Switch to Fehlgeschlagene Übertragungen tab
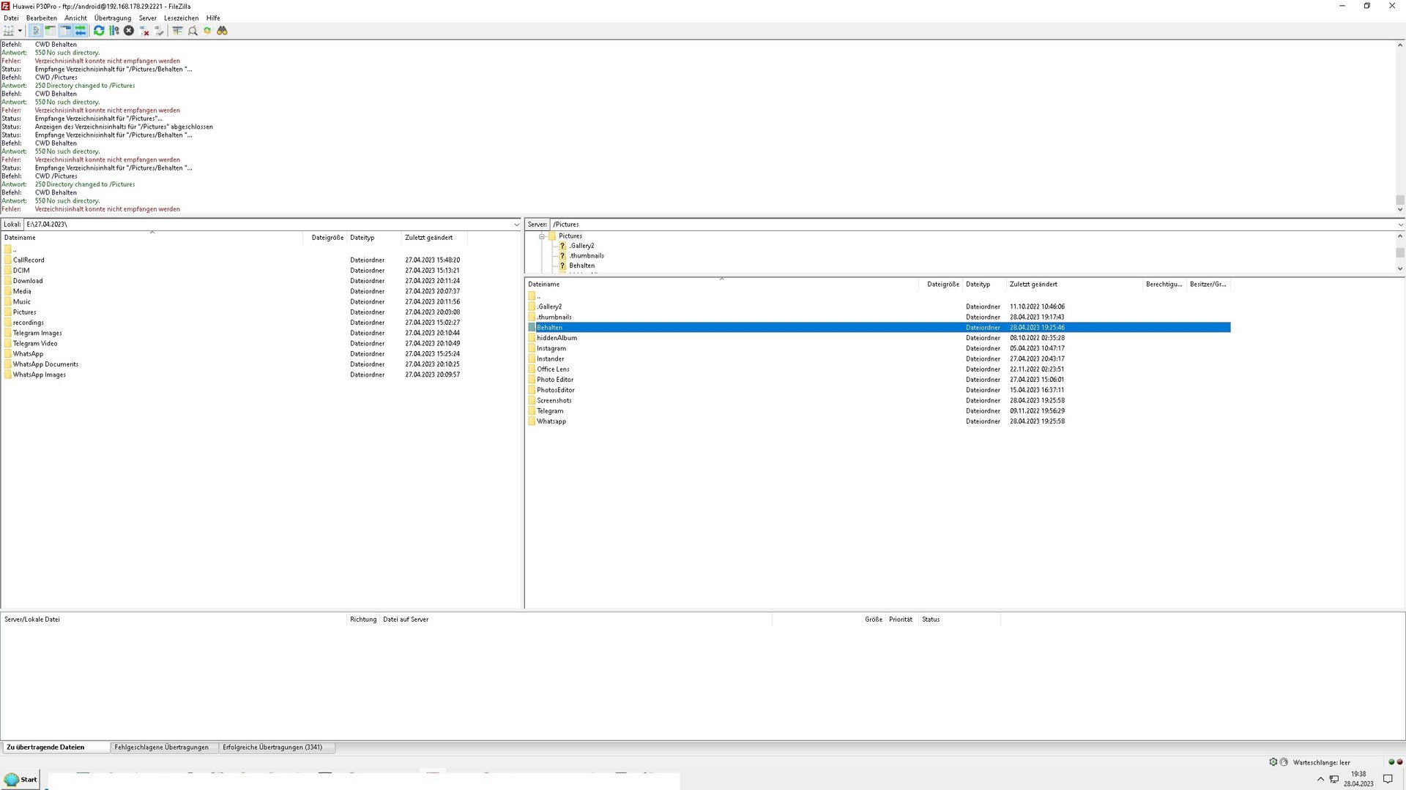Screen dimensions: 1406x790 coord(161,747)
